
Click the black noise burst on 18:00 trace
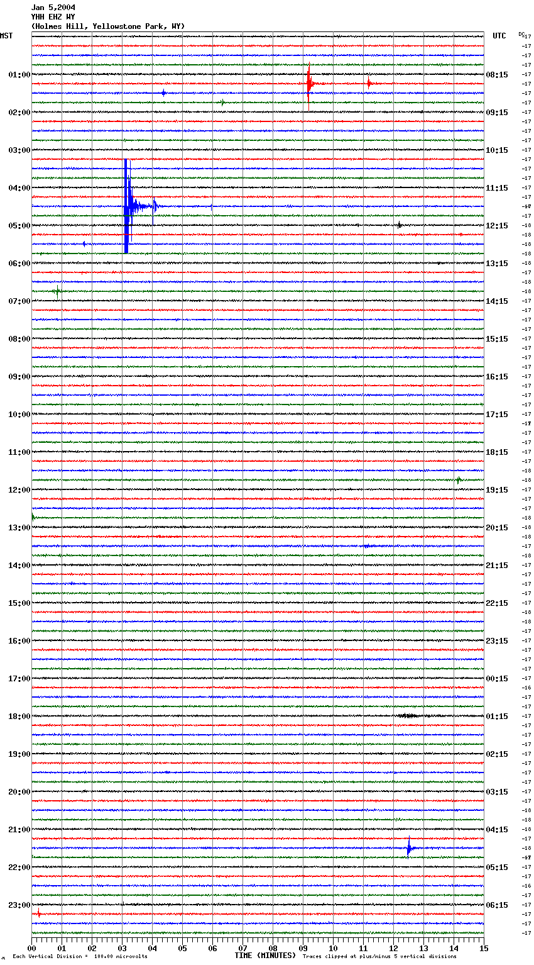pos(408,716)
